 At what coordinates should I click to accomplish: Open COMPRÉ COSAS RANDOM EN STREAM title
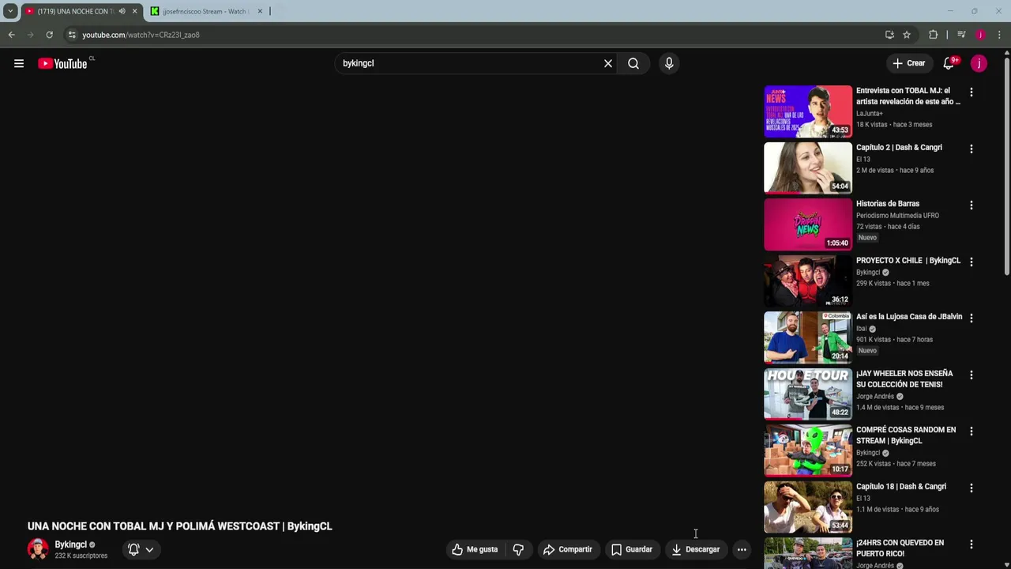pyautogui.click(x=906, y=435)
